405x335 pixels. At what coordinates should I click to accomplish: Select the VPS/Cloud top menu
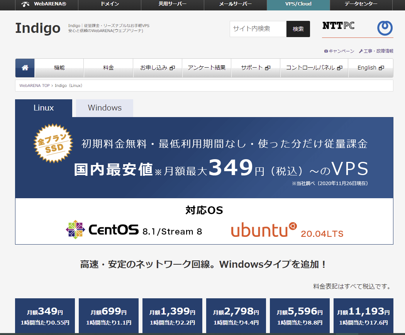click(x=298, y=4)
